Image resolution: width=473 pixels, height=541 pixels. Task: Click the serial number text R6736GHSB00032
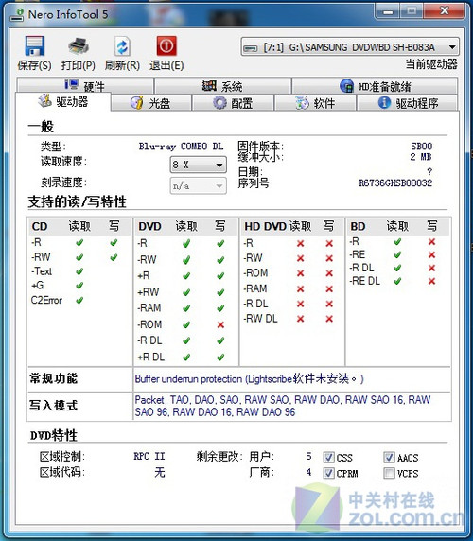[395, 183]
